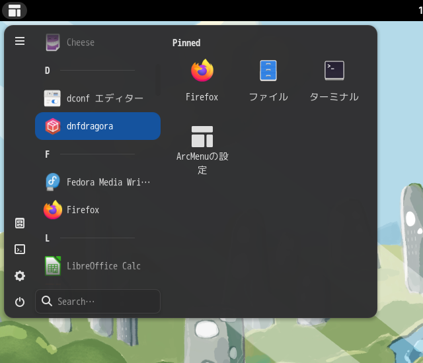Open pinned ファイル file manager

click(x=268, y=81)
